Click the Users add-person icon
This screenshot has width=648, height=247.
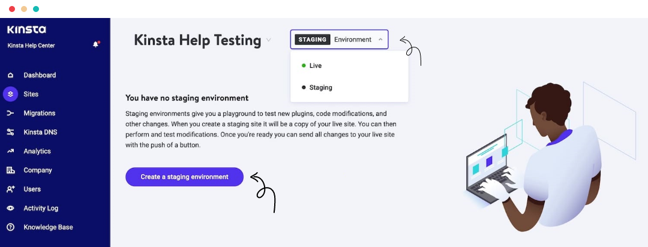point(10,189)
